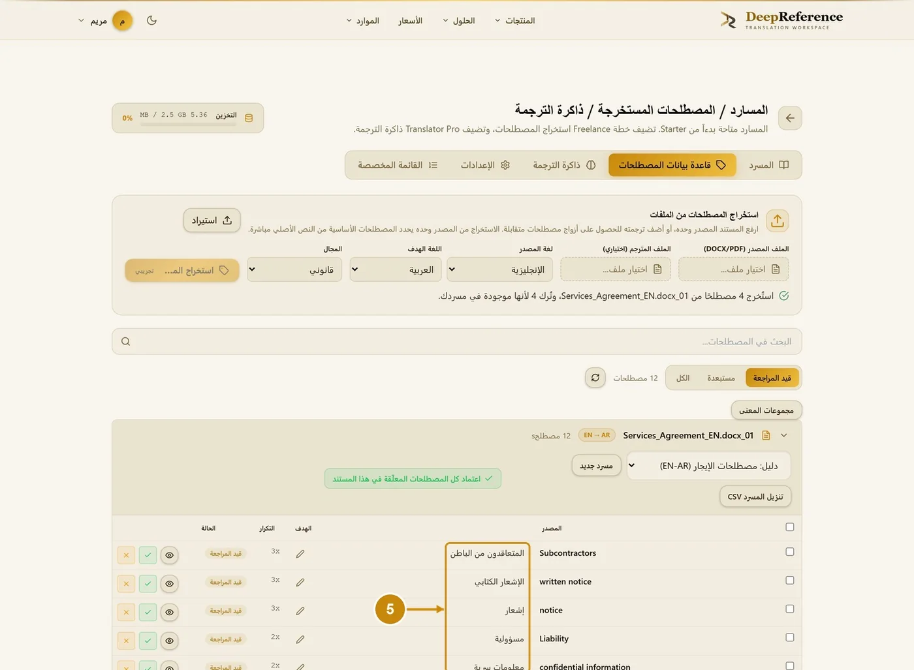The height and width of the screenshot is (670, 914).
Task: Tick the Liability row checkbox
Action: click(790, 637)
